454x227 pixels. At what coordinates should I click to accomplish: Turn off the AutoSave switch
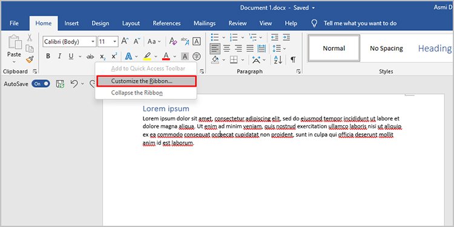point(41,84)
